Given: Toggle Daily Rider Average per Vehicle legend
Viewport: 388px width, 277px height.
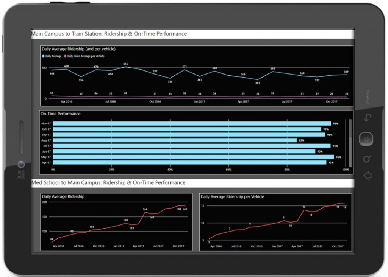Looking at the screenshot, I should (84, 56).
